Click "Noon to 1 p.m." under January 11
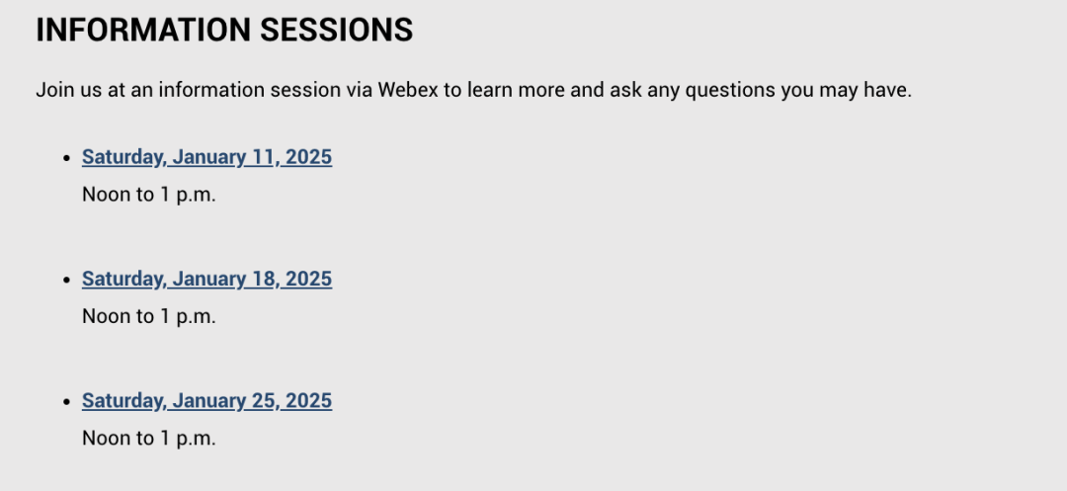Image resolution: width=1067 pixels, height=491 pixels. [x=148, y=195]
